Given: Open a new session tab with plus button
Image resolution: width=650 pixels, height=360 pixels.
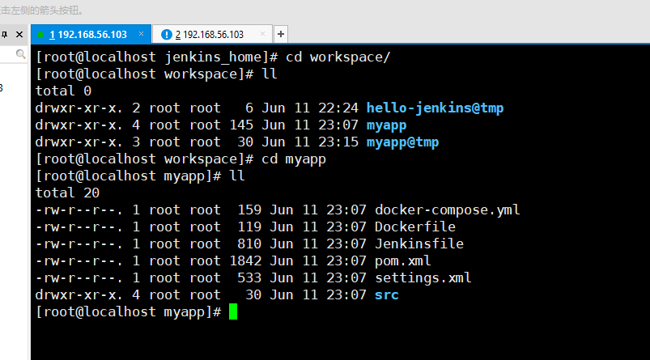Looking at the screenshot, I should [x=281, y=35].
